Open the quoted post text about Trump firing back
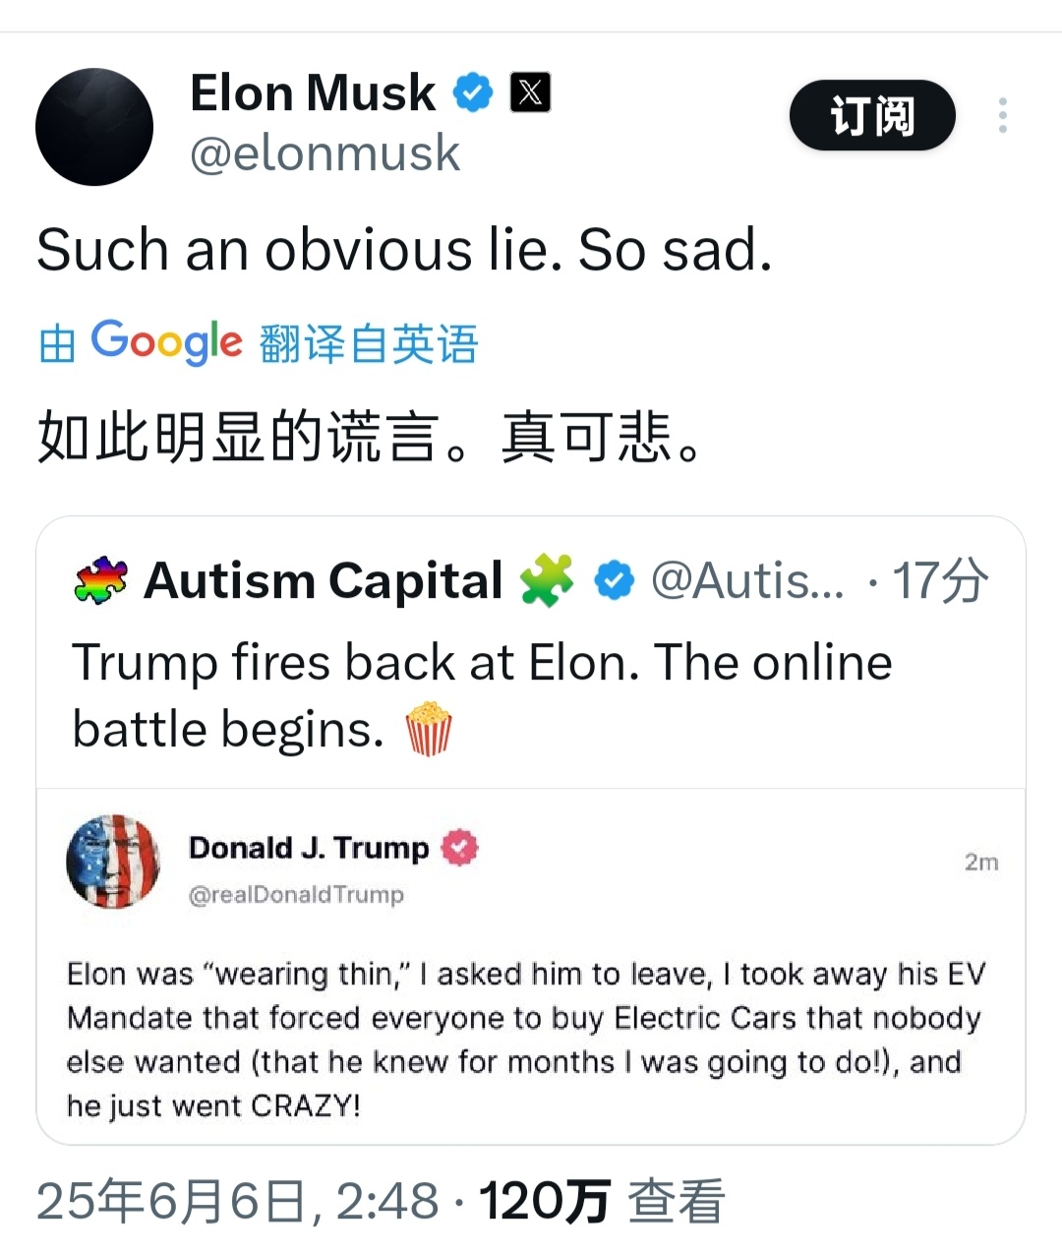Image resolution: width=1062 pixels, height=1251 pixels. coord(482,695)
